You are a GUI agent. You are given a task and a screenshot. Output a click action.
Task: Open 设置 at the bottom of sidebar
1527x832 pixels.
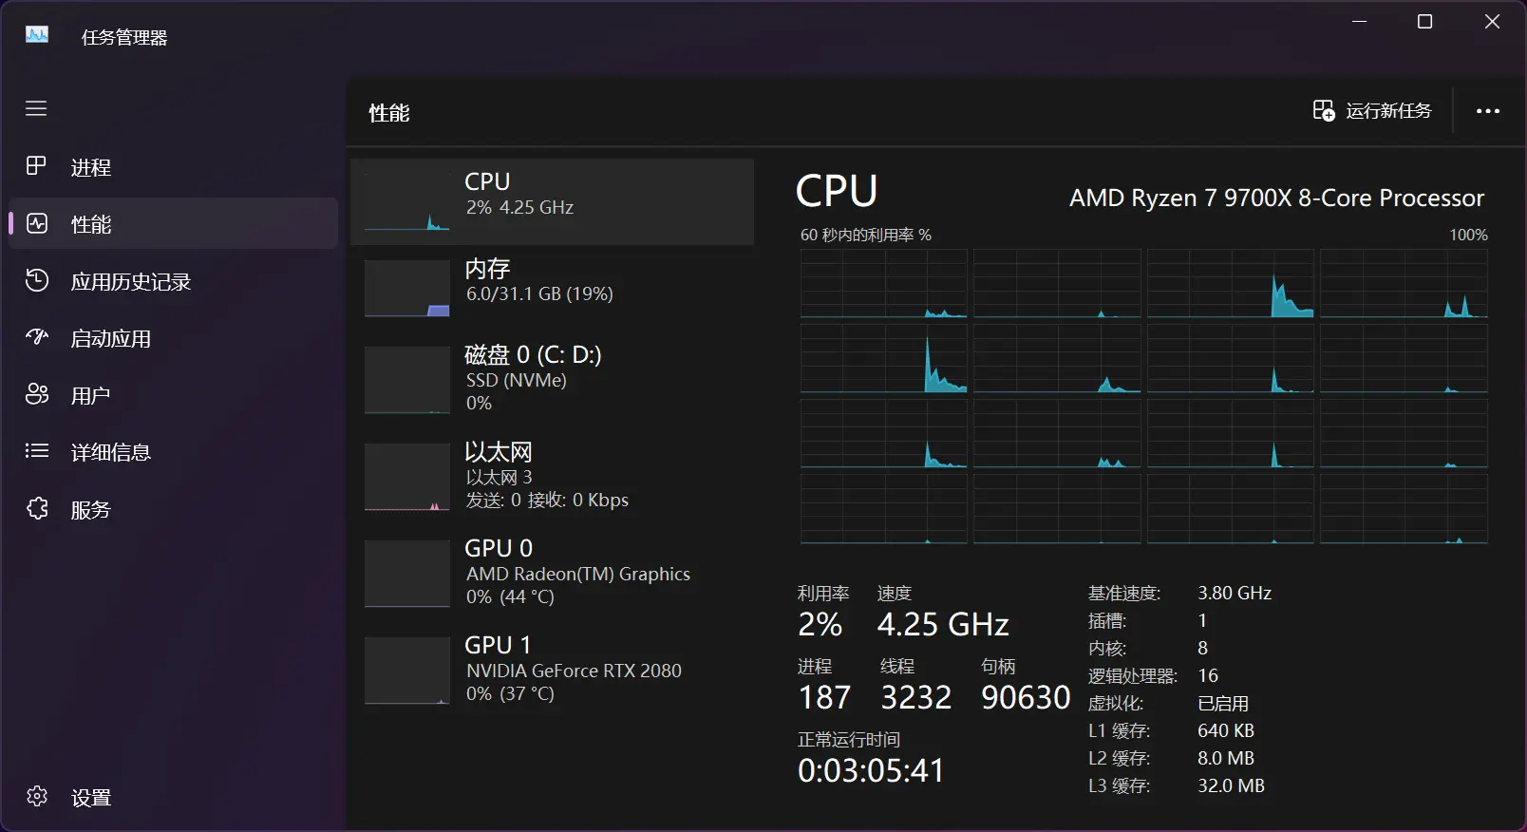pyautogui.click(x=173, y=797)
